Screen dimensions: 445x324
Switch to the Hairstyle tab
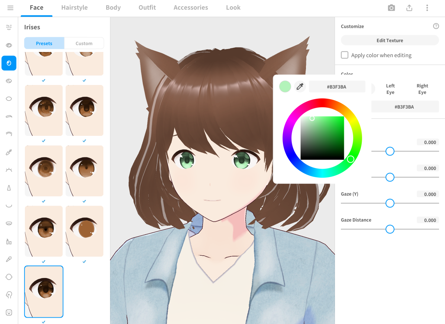point(74,8)
